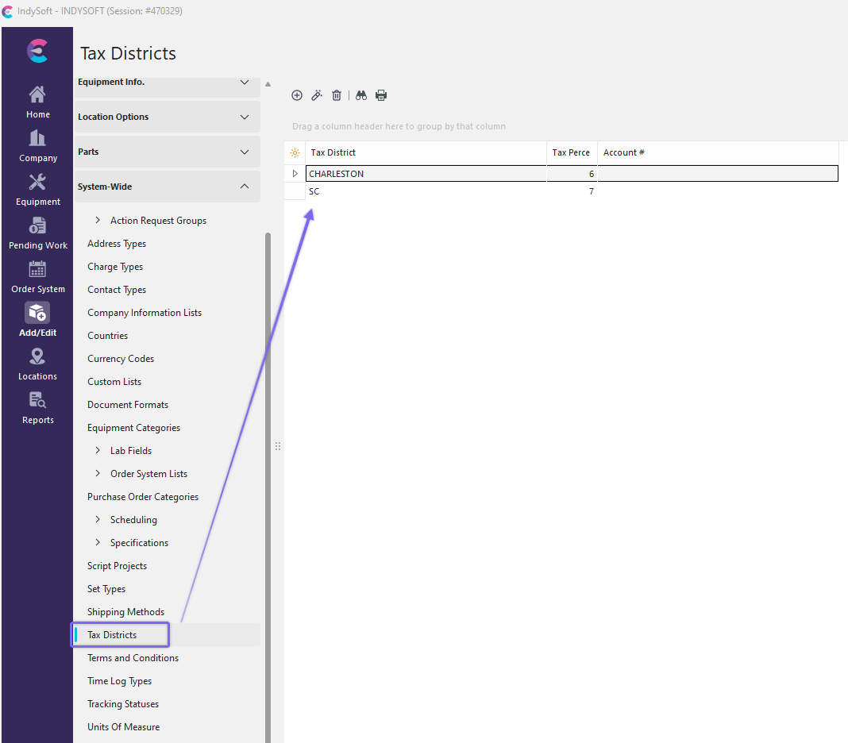Open the Order System section
Viewport: 848px width, 743px height.
pos(37,277)
